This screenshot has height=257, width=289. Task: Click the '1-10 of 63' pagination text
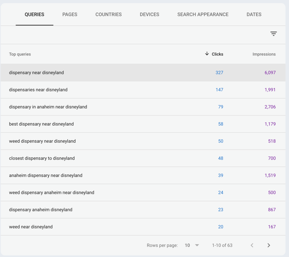pyautogui.click(x=222, y=245)
